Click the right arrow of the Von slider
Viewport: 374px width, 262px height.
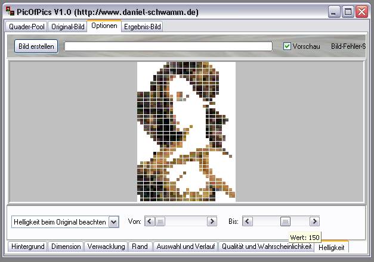[x=212, y=222]
